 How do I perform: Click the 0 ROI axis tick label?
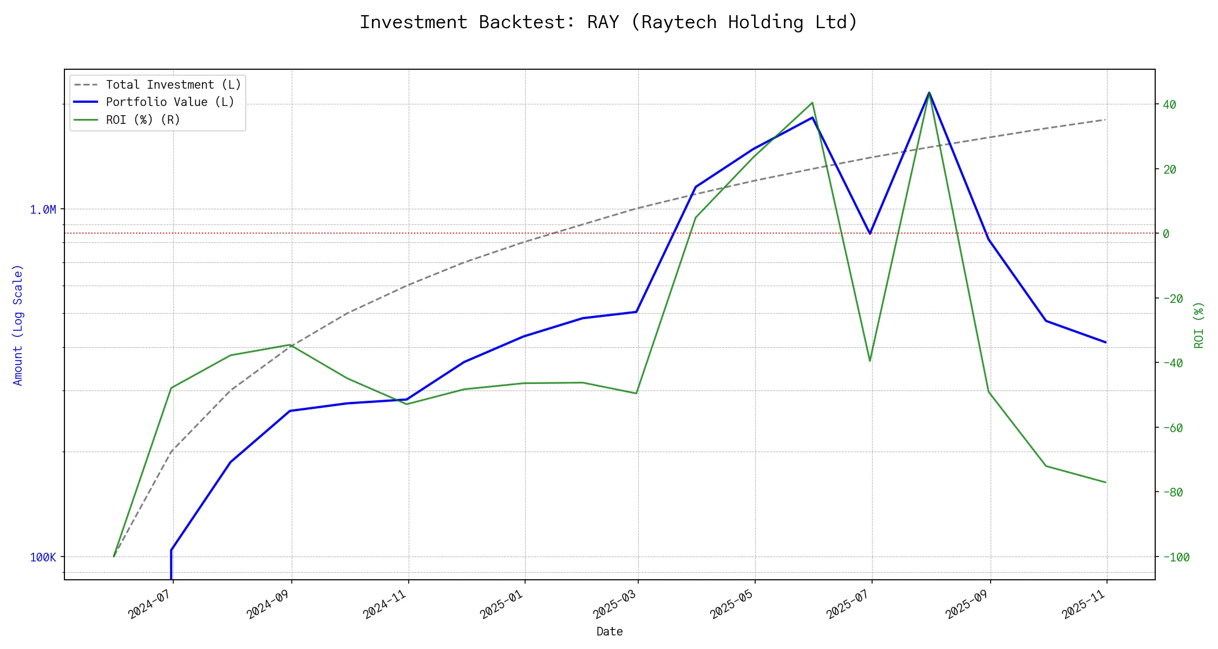[x=1166, y=234]
